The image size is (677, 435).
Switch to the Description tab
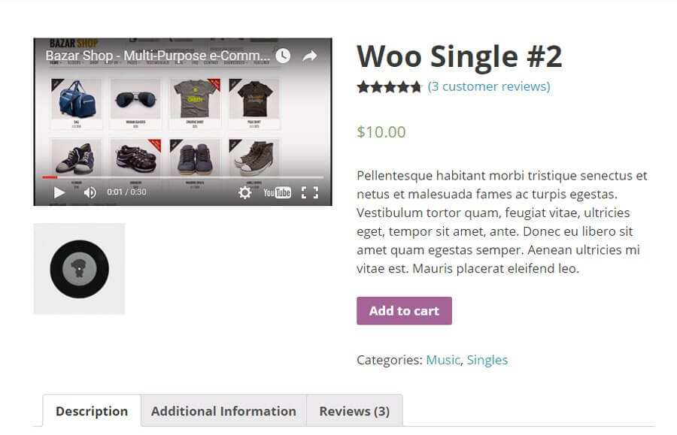pyautogui.click(x=92, y=411)
